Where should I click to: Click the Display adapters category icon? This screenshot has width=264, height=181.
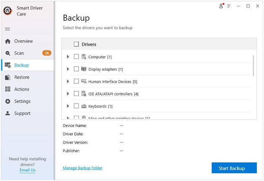pyautogui.click(x=84, y=69)
